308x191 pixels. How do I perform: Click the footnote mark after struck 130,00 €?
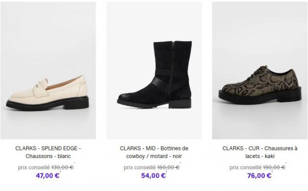coord(75,165)
